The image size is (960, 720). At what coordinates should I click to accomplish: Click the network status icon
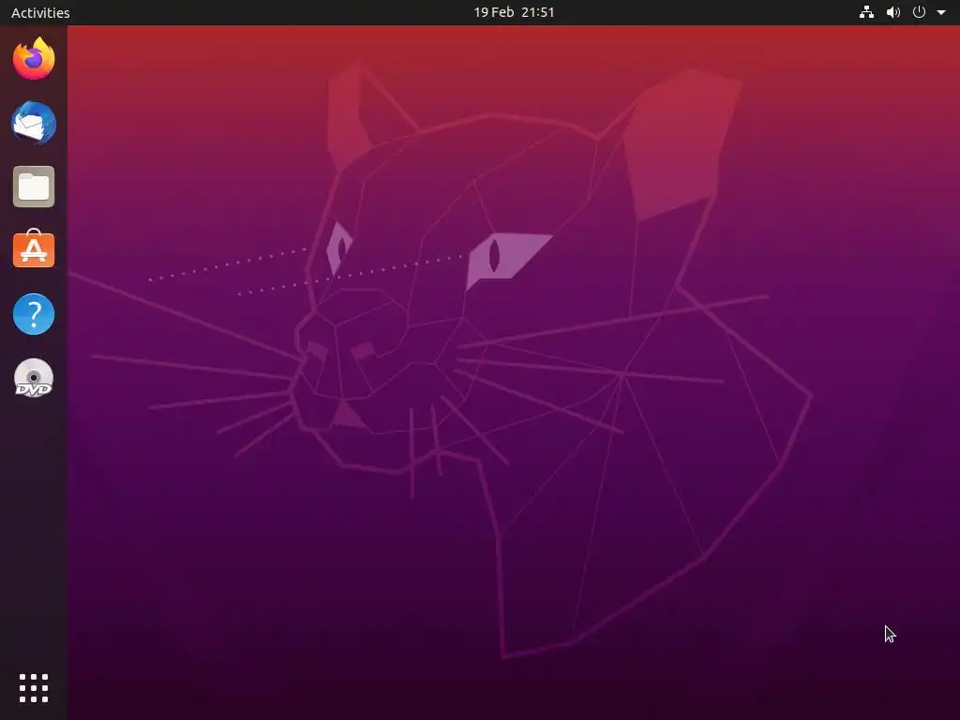click(x=866, y=12)
